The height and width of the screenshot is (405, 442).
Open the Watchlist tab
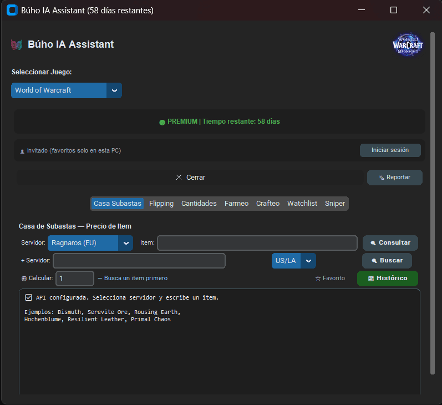tap(302, 204)
